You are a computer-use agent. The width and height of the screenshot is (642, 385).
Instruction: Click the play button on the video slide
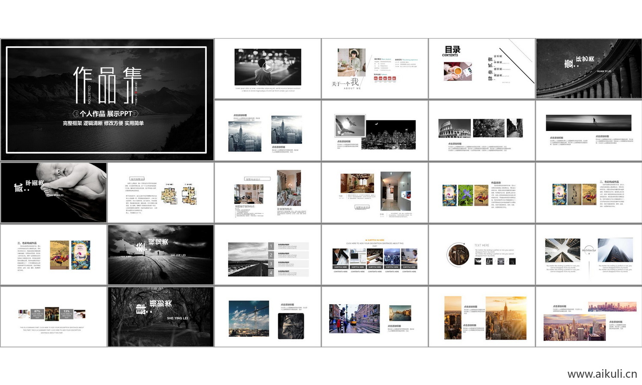point(267,67)
